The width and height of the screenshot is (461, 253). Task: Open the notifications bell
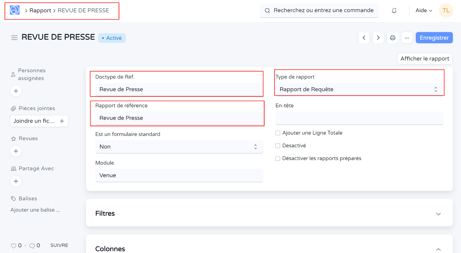(394, 11)
